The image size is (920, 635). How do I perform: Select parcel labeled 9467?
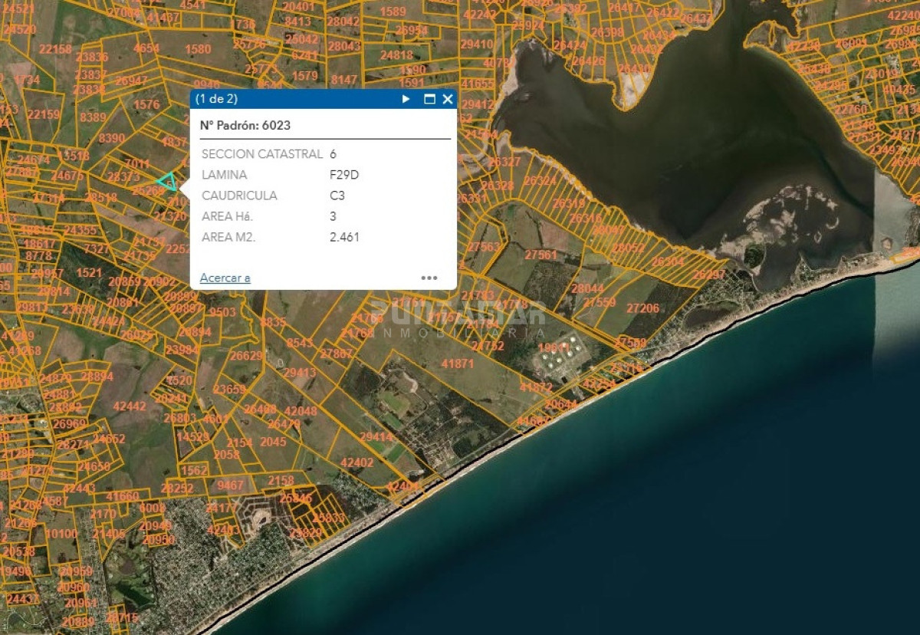[x=231, y=485]
